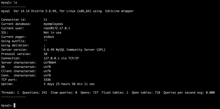Click the TCP port number 3336
The image size is (220, 109).
pos(47,80)
